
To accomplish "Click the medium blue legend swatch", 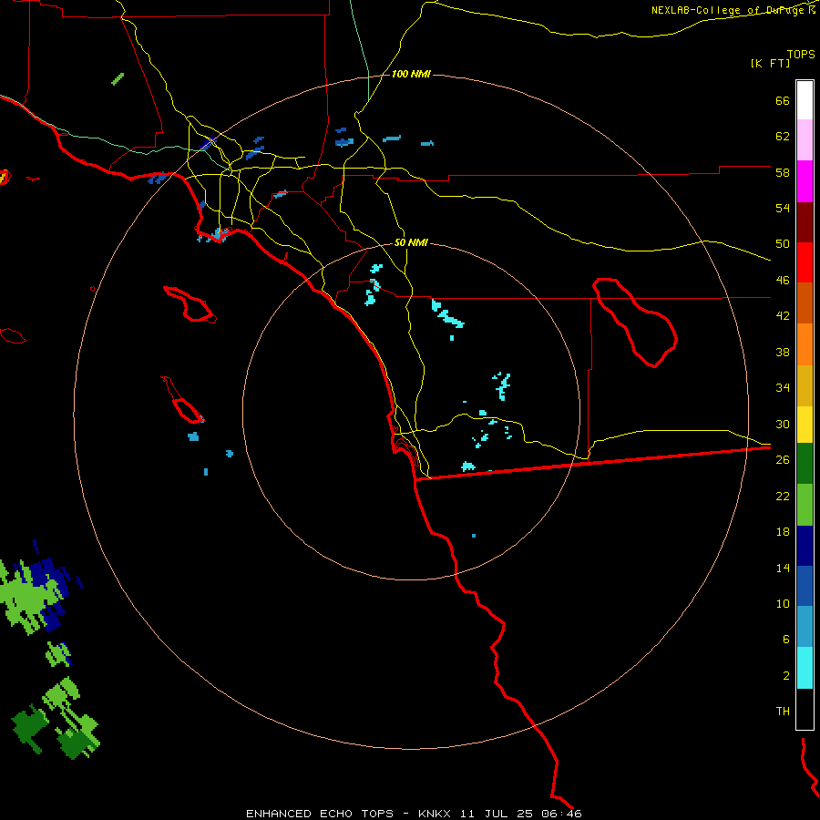I will pos(805,586).
